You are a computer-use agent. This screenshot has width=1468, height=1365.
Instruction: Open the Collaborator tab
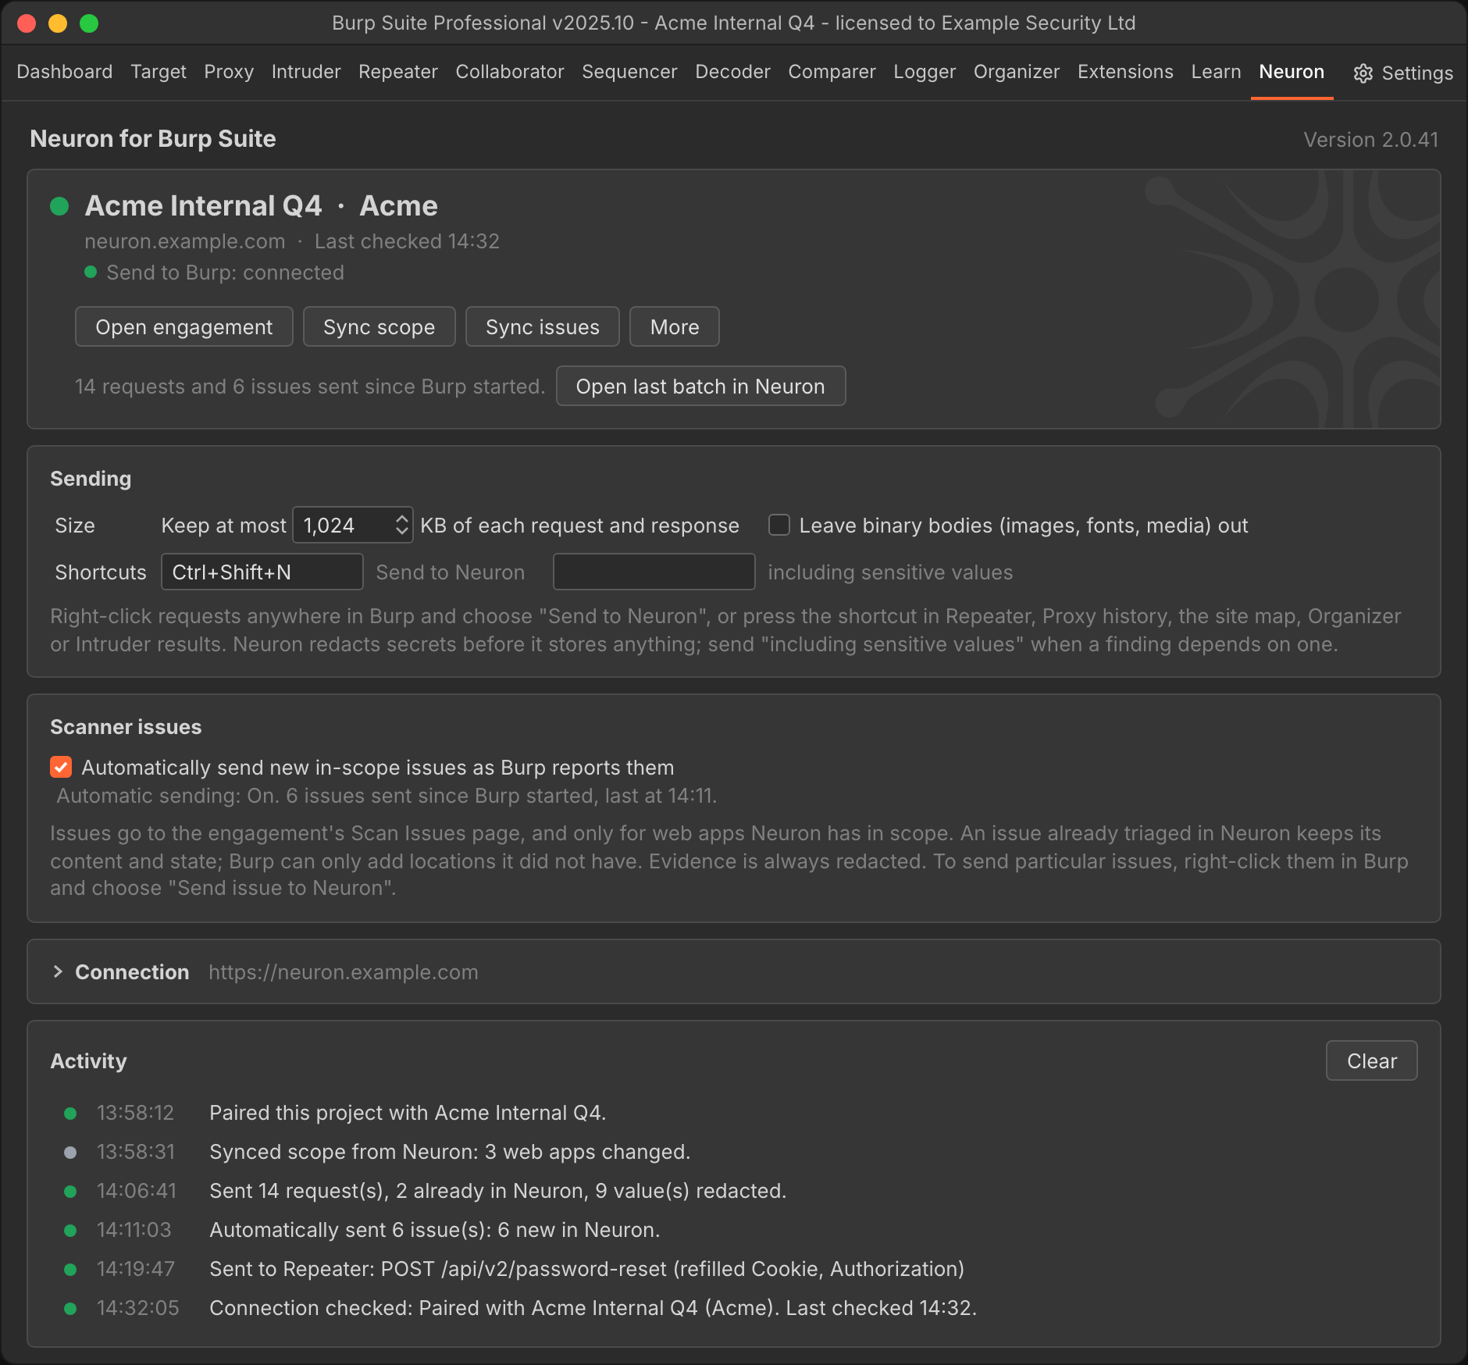pos(510,72)
